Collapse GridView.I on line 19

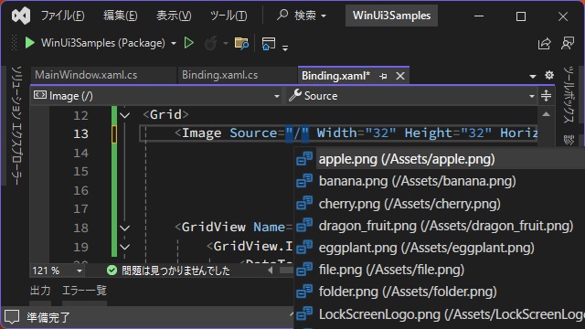125,247
